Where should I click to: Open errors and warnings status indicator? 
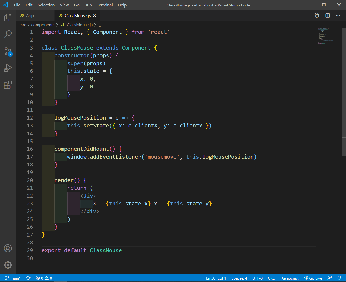pyautogui.click(x=44, y=278)
